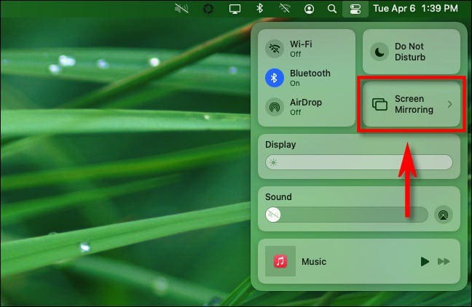Screen dimensions: 472x307
Task: Click the Do Not Disturb moon icon
Action: tap(380, 51)
